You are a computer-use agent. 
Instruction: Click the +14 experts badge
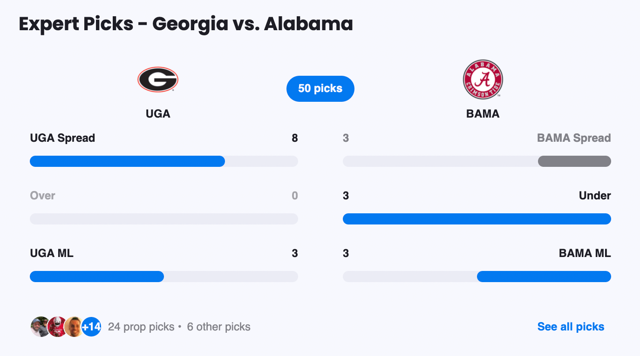(x=91, y=327)
